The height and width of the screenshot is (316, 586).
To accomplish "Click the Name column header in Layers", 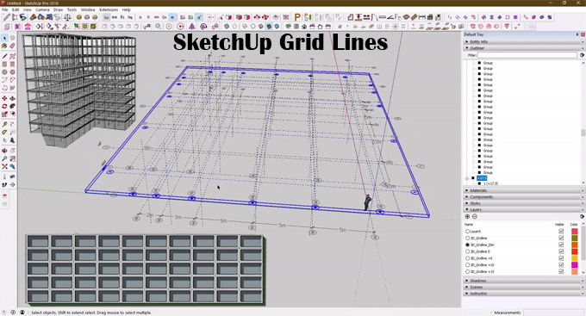I will click(469, 225).
